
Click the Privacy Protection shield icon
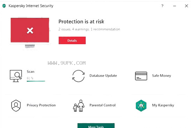[16, 105]
